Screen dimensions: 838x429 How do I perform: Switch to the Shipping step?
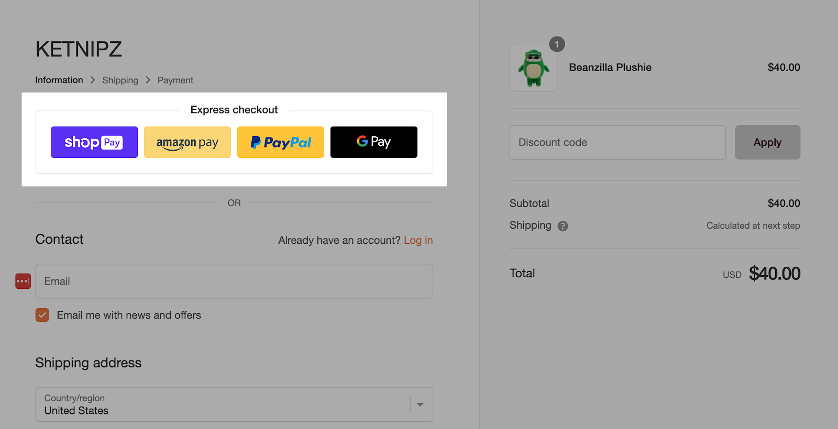[120, 80]
